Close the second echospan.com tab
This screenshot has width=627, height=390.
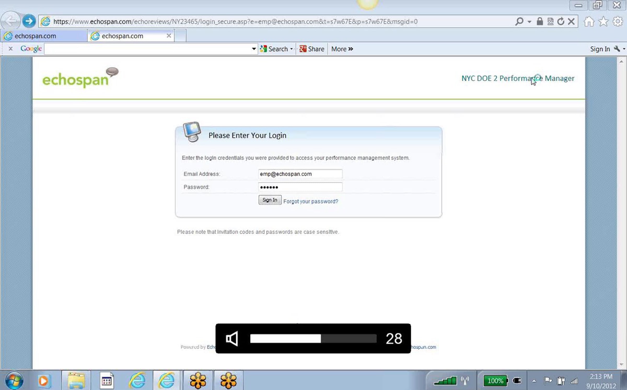tap(169, 36)
